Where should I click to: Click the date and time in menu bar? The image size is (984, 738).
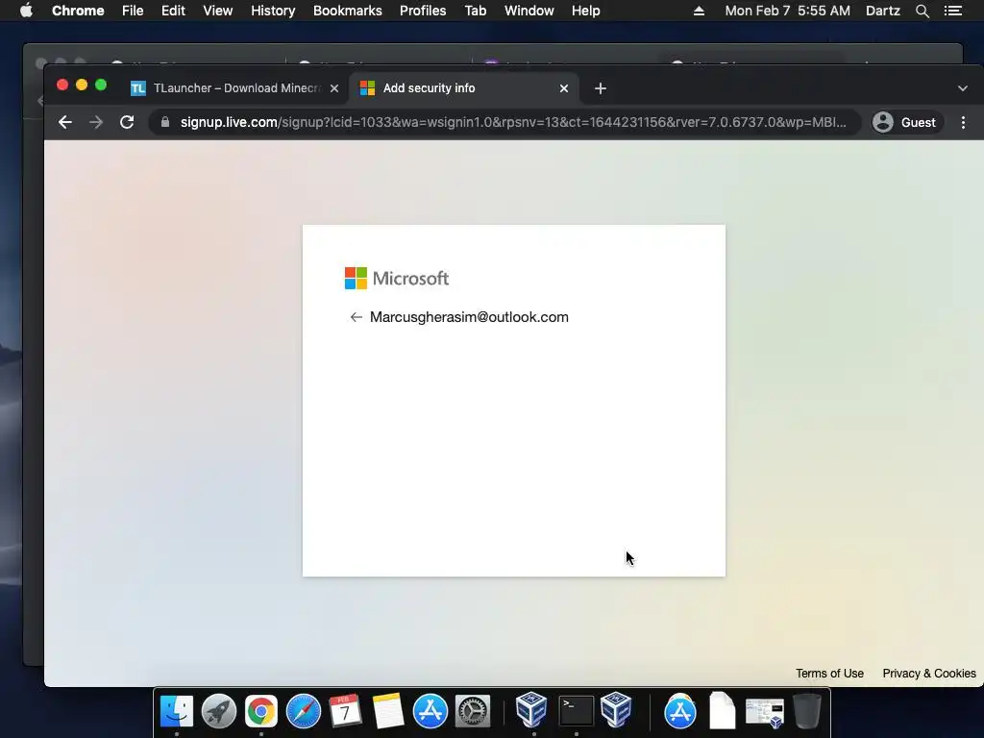pyautogui.click(x=788, y=11)
